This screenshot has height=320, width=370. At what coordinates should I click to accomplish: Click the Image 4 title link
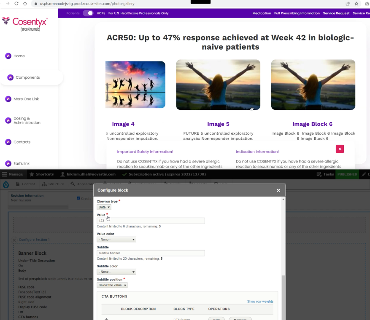(x=123, y=124)
